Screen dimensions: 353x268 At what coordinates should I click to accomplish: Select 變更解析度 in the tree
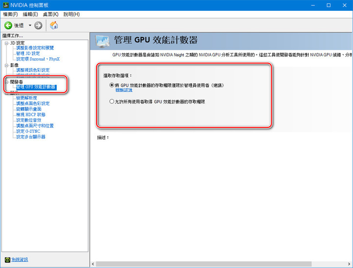[26, 98]
